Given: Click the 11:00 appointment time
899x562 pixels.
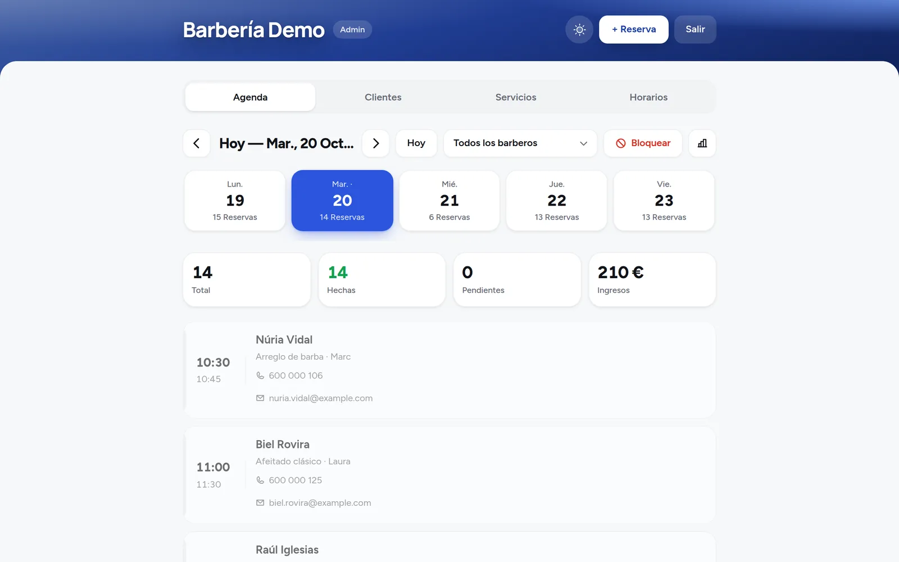Looking at the screenshot, I should point(213,467).
